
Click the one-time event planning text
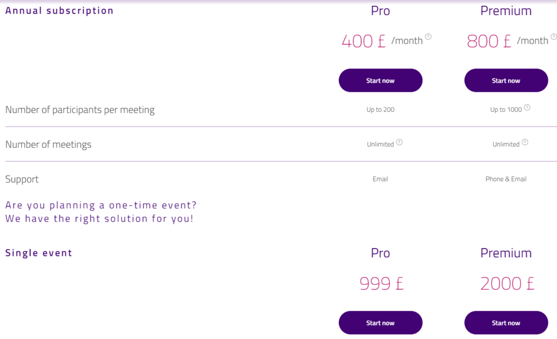click(x=101, y=212)
